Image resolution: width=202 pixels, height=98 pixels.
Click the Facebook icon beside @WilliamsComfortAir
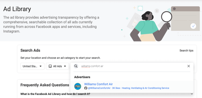pos(86,88)
